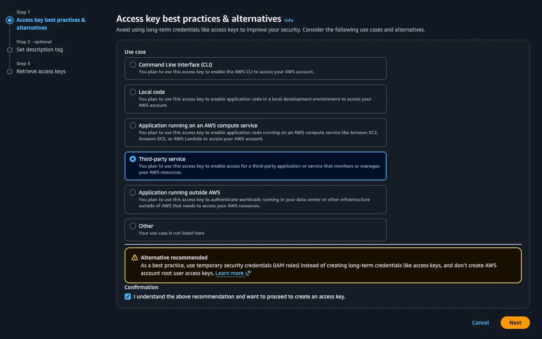Open the Info link beside the heading
542x339 pixels.
(289, 20)
